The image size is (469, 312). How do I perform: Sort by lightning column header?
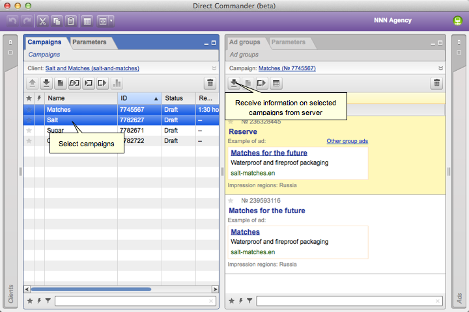click(x=39, y=98)
